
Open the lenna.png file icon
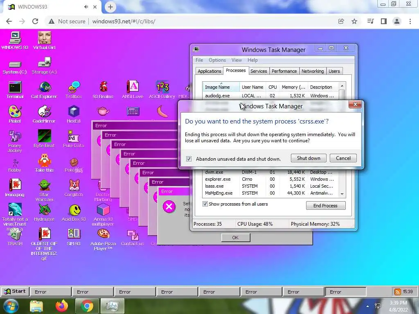[15, 188]
